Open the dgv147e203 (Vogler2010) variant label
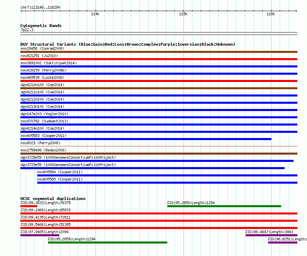 pos(44,114)
